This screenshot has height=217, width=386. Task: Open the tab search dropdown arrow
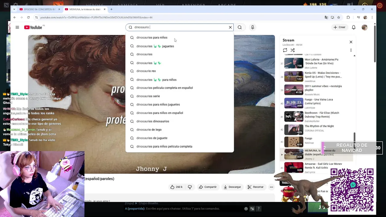click(x=14, y=9)
